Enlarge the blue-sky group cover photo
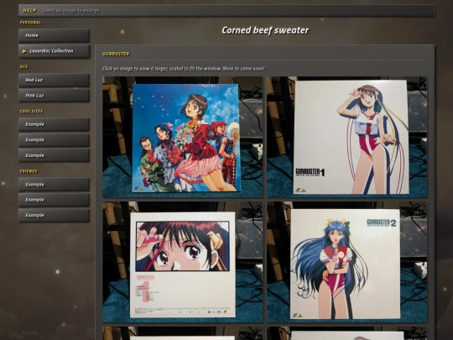Viewport: 453px width, 340px height. coord(183,137)
